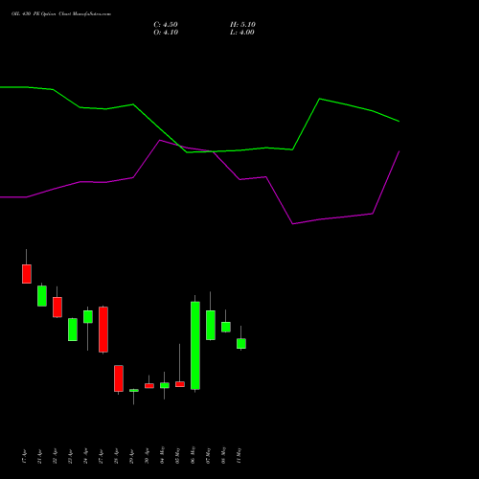Click the green candle for 07 May
Screen dimensions: 479x479
click(x=211, y=325)
